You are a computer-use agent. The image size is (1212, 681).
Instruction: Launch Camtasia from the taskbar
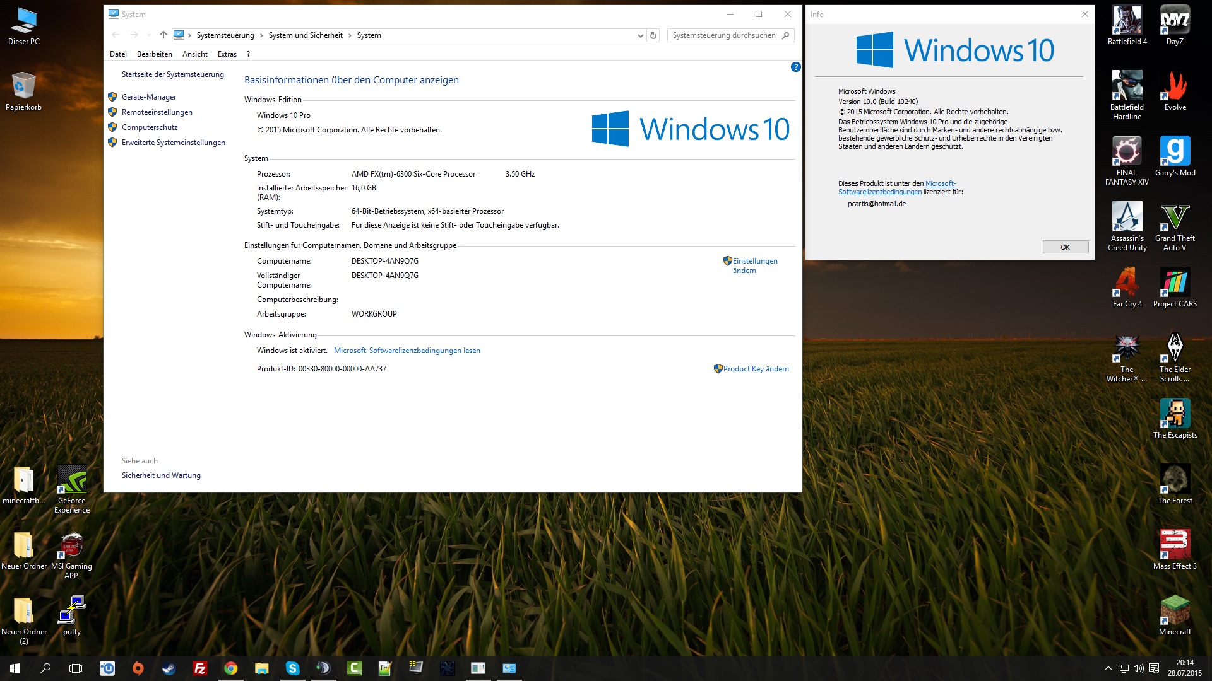[354, 668]
